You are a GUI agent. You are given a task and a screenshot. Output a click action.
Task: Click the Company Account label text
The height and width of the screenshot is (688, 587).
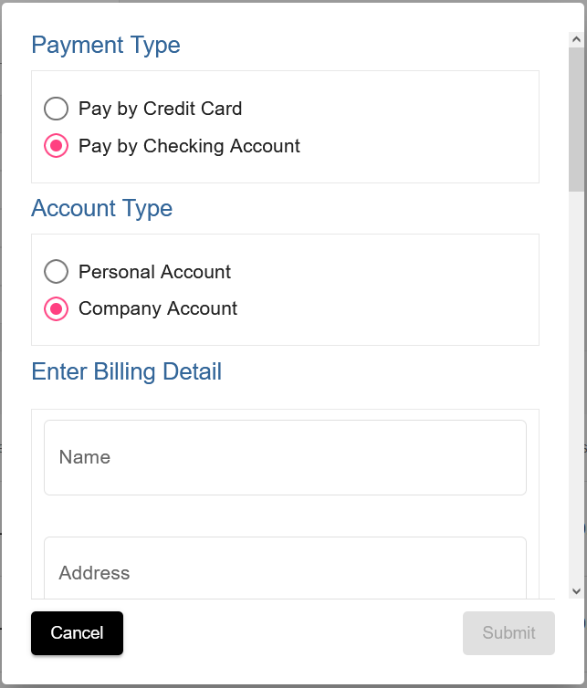click(158, 309)
